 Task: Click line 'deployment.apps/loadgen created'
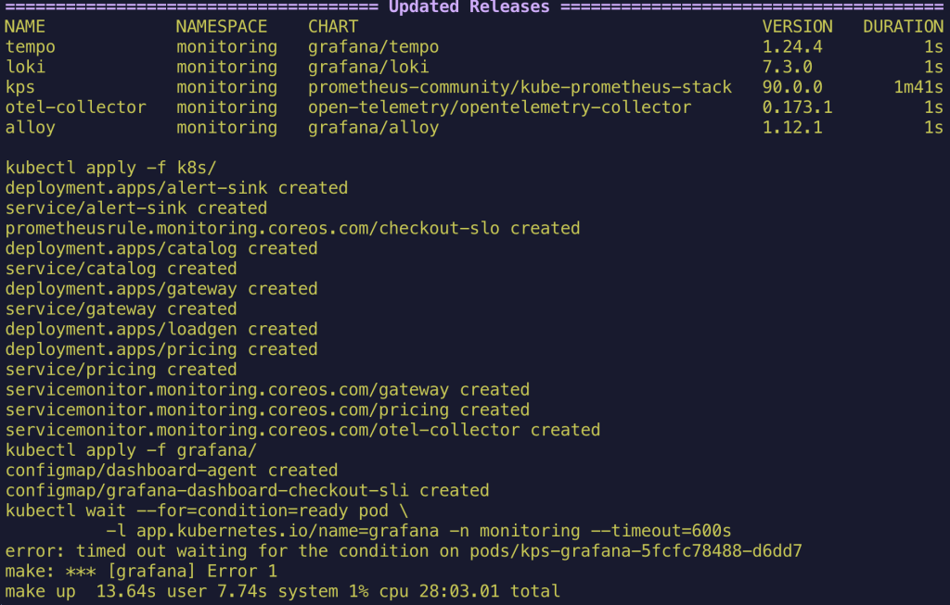161,329
